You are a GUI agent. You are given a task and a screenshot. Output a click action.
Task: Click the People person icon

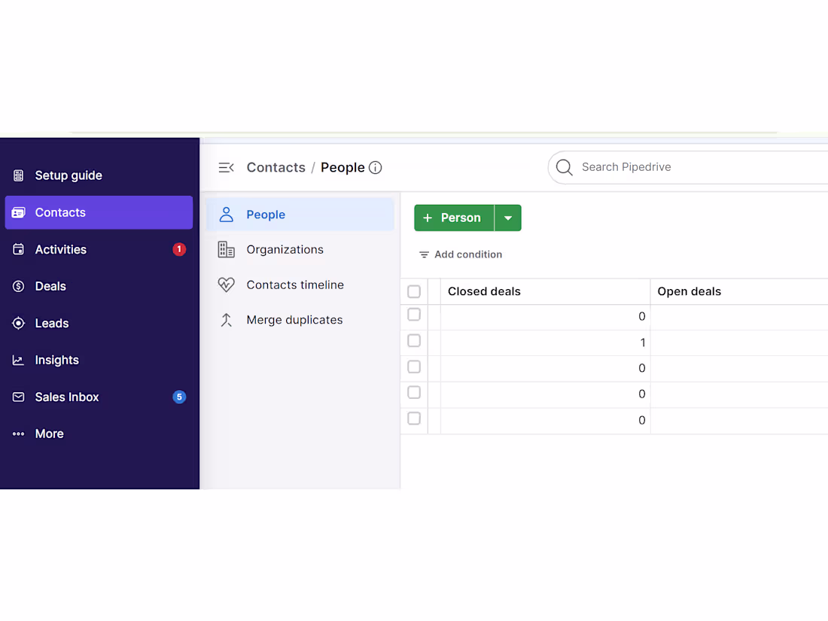click(226, 215)
